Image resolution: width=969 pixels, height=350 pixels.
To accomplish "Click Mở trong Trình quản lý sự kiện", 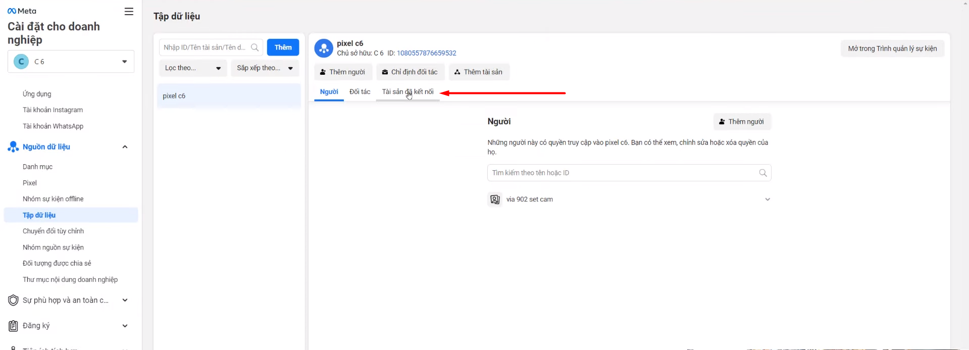I will [892, 48].
